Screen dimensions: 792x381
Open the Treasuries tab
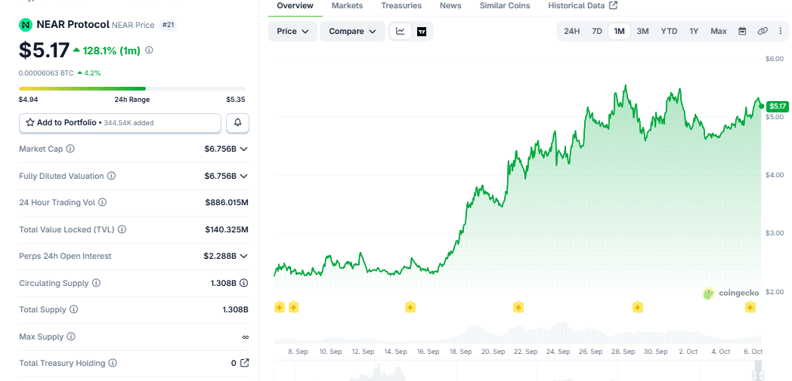[x=401, y=5]
